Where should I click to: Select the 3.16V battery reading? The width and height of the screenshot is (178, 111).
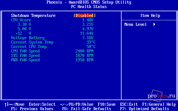pyautogui.click(x=88, y=38)
